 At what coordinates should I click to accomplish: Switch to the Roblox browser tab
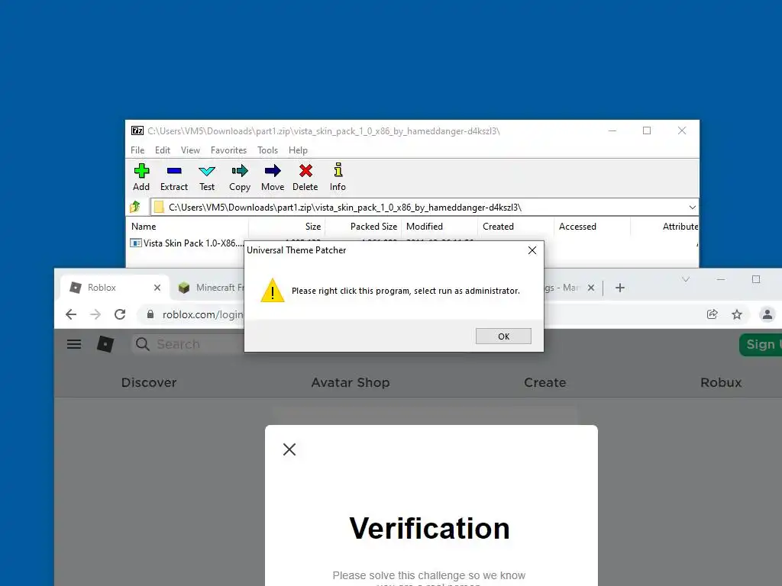point(115,288)
